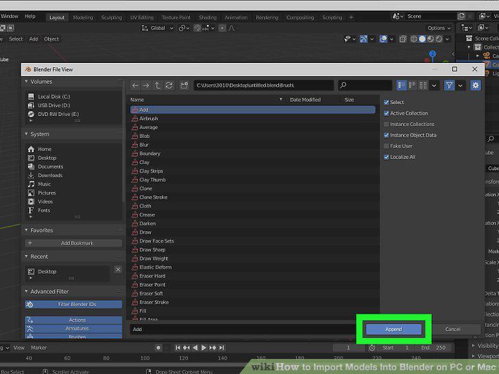Click the Add Bookmark button

coord(73,243)
